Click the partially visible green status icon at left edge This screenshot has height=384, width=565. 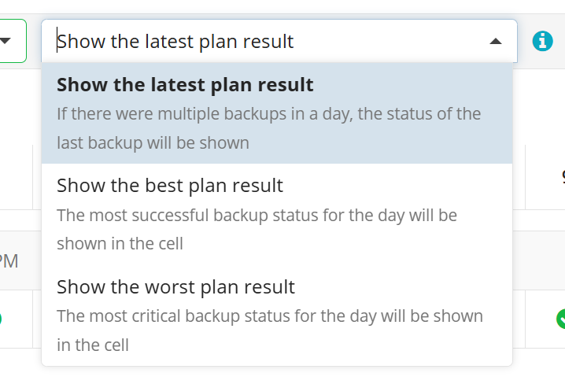(x=1, y=319)
